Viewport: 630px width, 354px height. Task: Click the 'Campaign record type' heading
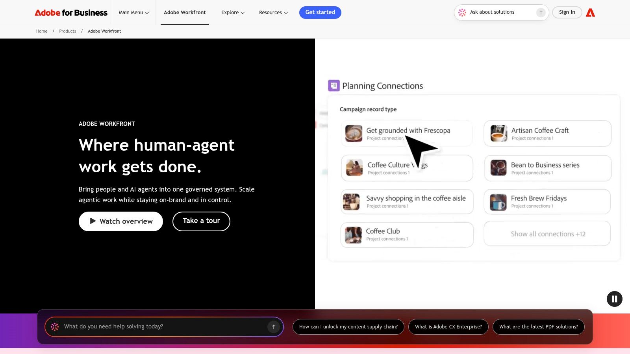[x=368, y=109]
